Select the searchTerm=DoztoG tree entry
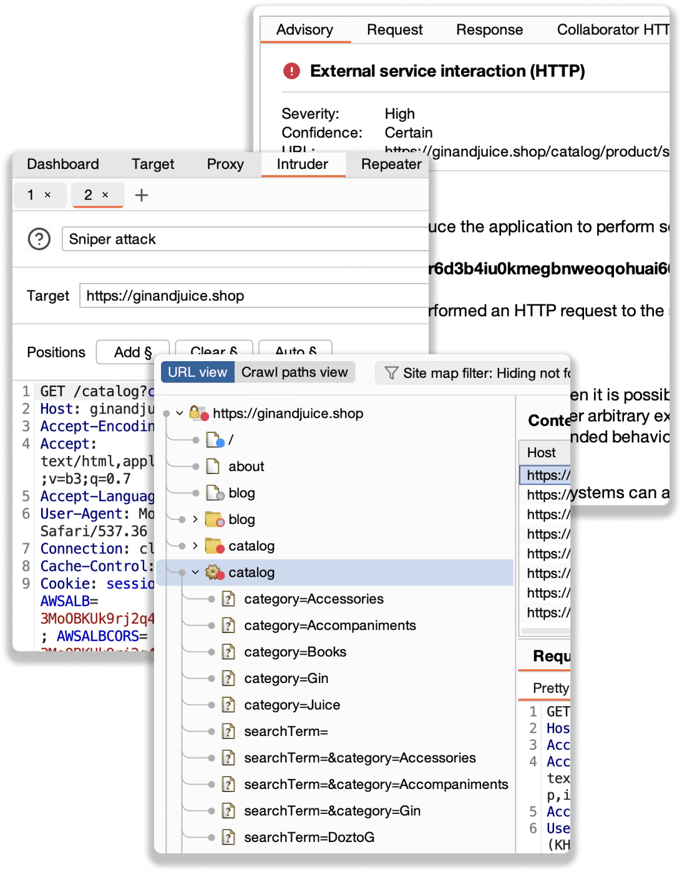 309,837
